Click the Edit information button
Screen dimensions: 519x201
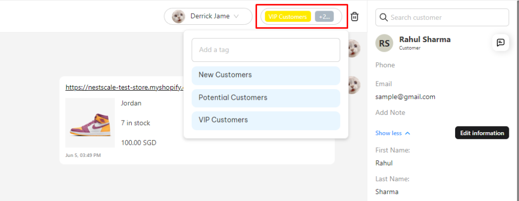[x=482, y=133]
